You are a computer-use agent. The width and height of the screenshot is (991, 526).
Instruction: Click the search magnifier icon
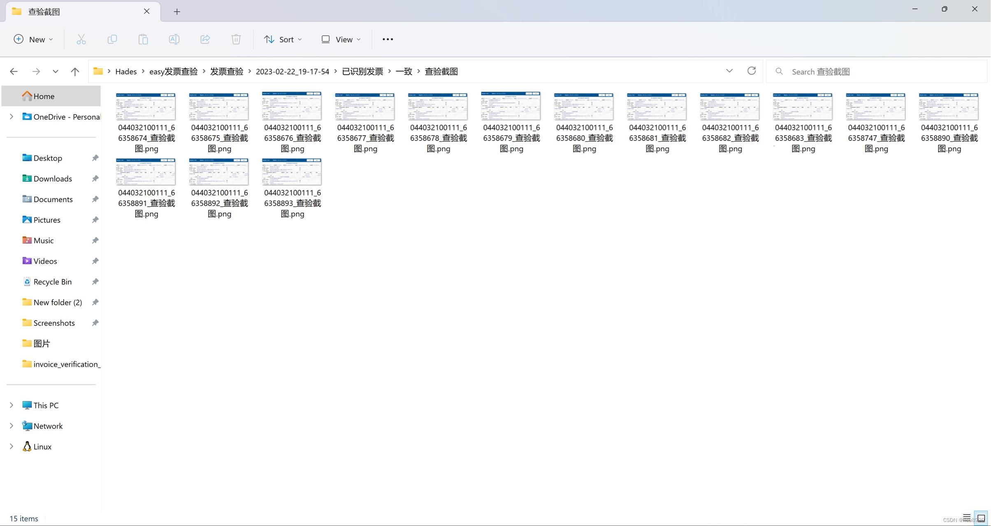click(x=779, y=72)
